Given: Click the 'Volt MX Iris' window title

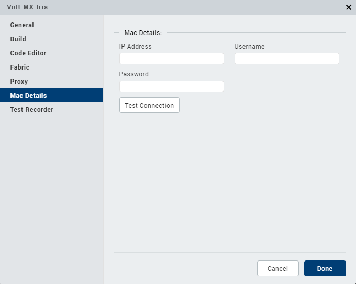Looking at the screenshot, I should tap(27, 7).
